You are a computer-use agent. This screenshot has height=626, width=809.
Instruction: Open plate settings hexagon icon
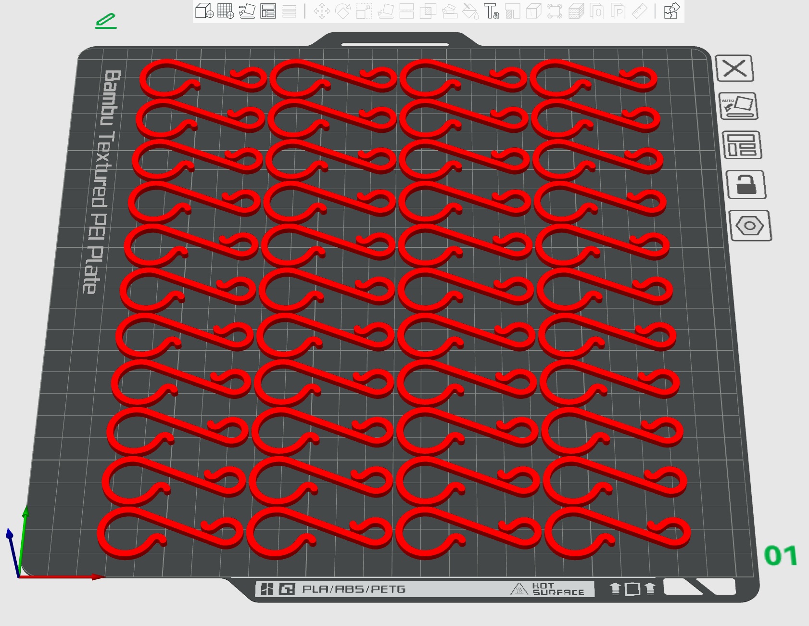(750, 226)
